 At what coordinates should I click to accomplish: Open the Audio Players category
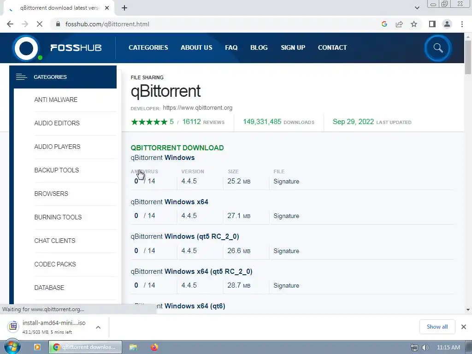pos(57,147)
